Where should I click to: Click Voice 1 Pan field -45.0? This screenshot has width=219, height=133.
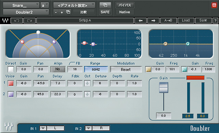click(x=41, y=83)
